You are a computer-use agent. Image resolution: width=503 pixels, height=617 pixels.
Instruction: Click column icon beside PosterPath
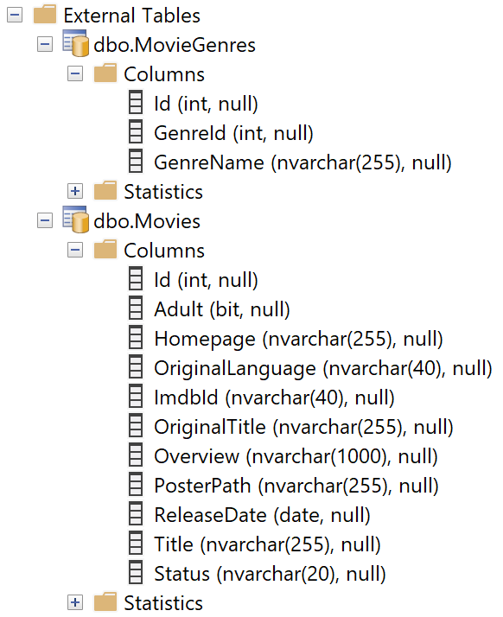(136, 485)
